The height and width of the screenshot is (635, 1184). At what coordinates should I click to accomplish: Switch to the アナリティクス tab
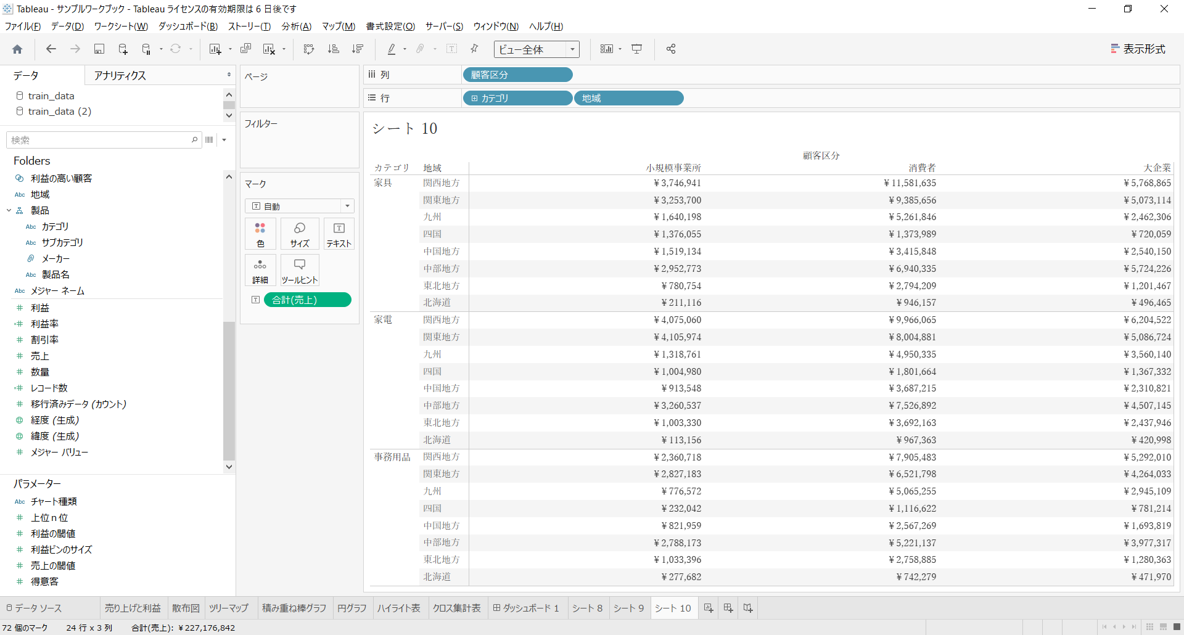120,75
